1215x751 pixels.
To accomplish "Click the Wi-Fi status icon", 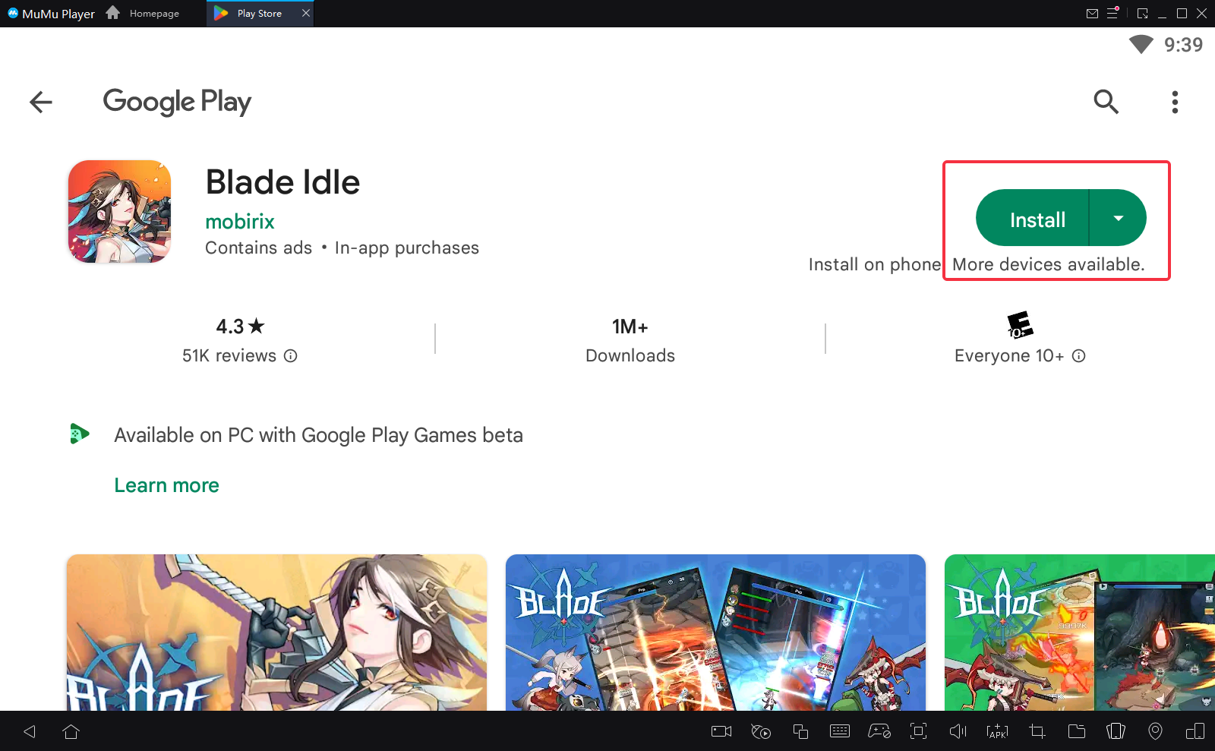I will 1141,44.
